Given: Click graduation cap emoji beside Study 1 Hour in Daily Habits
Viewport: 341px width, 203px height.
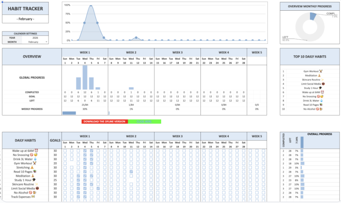Looking at the screenshot, I should click(x=34, y=180).
